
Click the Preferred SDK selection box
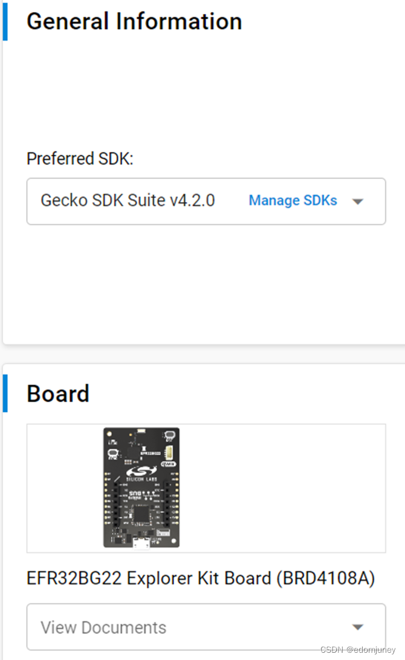(x=206, y=200)
